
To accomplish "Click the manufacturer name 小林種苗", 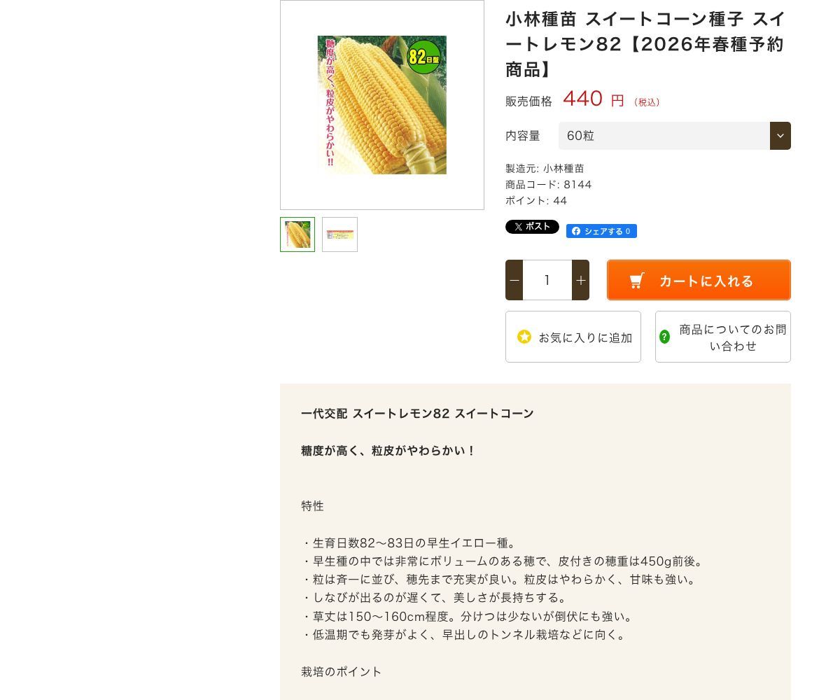I will point(563,168).
